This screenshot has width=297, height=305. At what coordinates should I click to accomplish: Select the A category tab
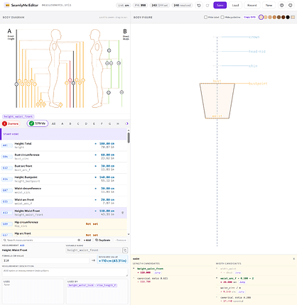(63, 123)
